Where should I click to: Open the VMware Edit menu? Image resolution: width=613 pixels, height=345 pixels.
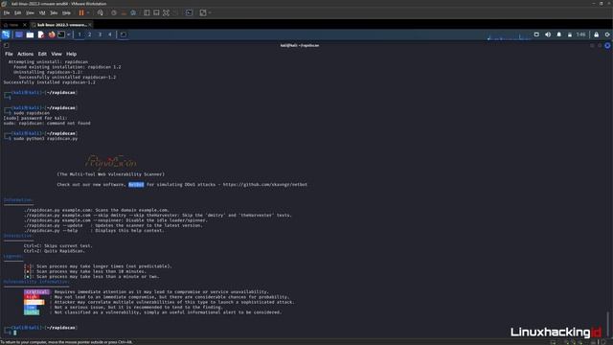(x=18, y=12)
